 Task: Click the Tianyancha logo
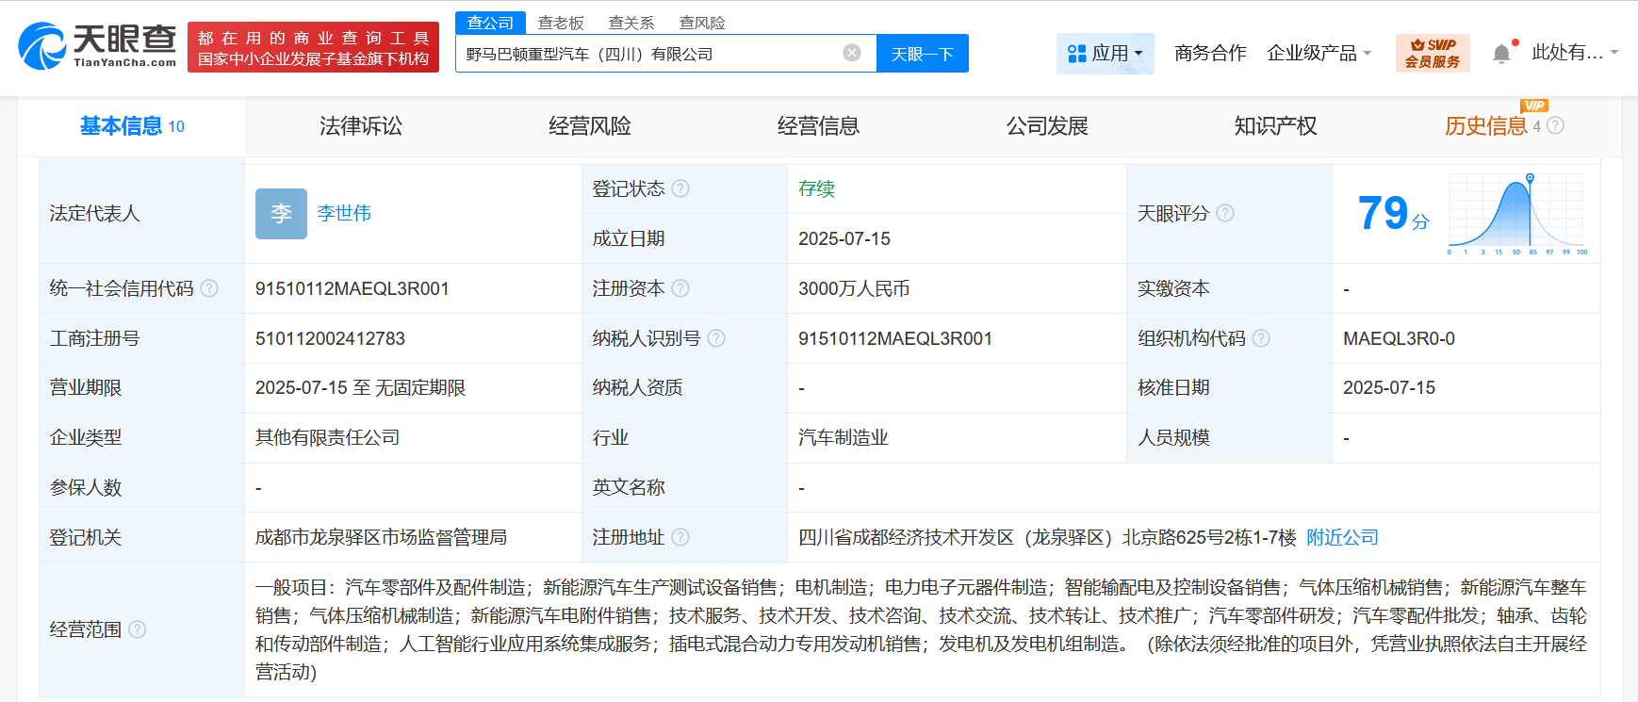(x=98, y=46)
